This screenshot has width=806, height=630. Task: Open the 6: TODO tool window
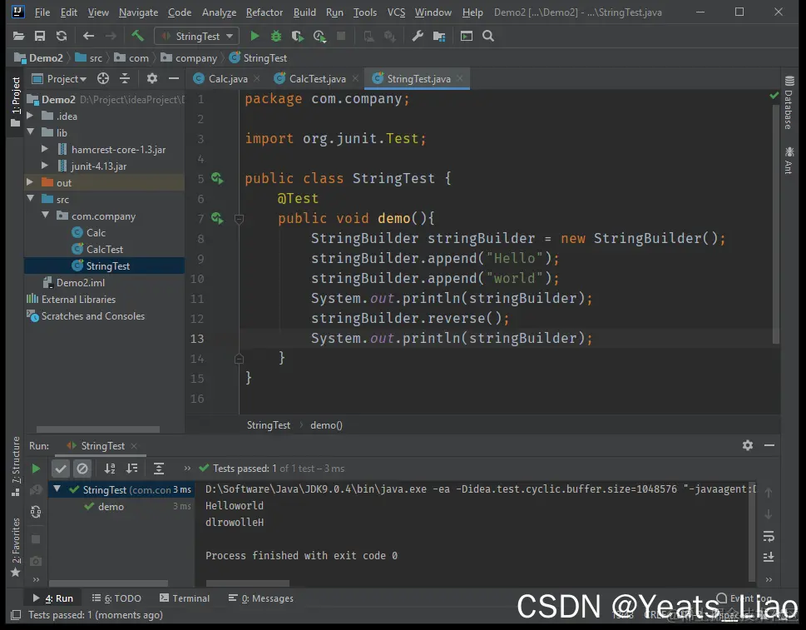[x=116, y=598]
